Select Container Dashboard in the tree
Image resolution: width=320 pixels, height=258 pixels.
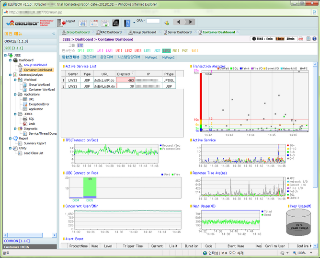pyautogui.click(x=38, y=70)
